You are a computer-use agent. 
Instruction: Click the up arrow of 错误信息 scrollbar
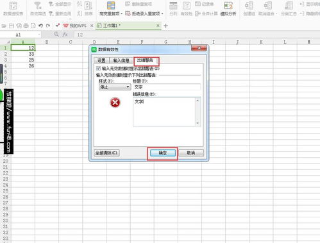198,101
